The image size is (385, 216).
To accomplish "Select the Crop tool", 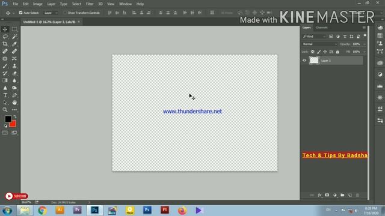I will click(x=5, y=44).
